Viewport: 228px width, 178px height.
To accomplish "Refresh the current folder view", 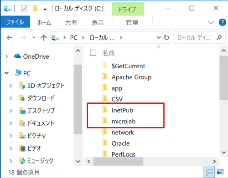I will pyautogui.click(x=166, y=37).
